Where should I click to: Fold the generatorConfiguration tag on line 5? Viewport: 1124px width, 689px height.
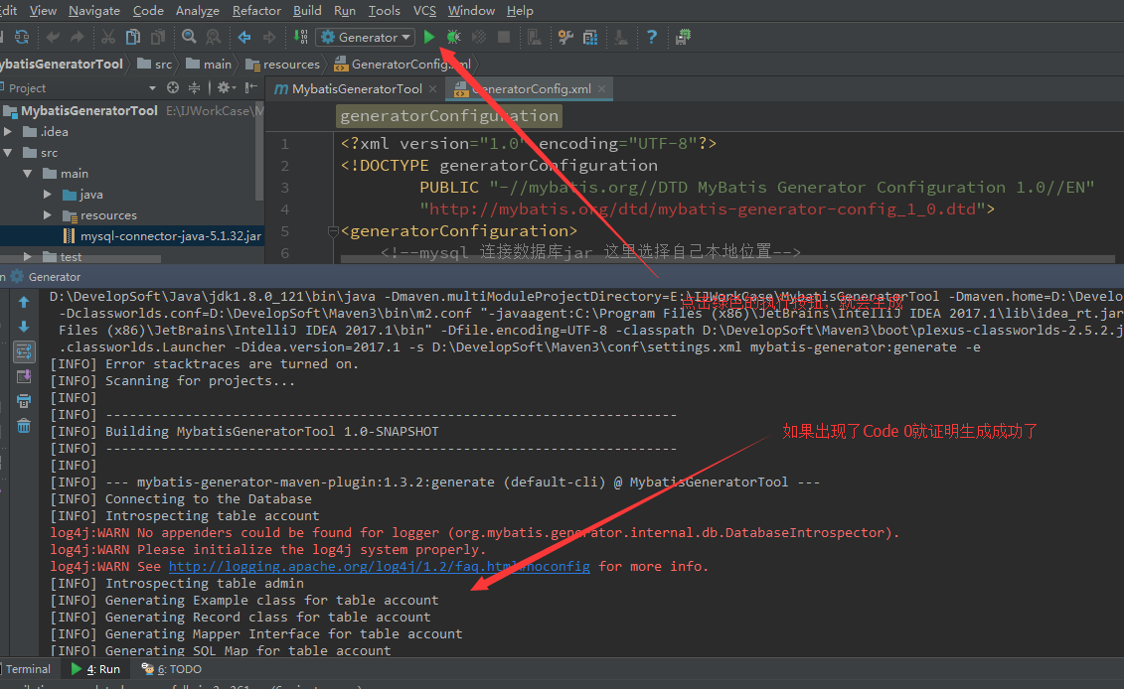333,231
